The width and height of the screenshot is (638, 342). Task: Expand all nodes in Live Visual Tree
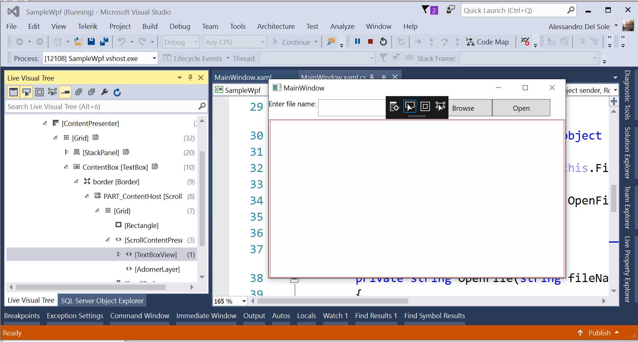(x=79, y=92)
